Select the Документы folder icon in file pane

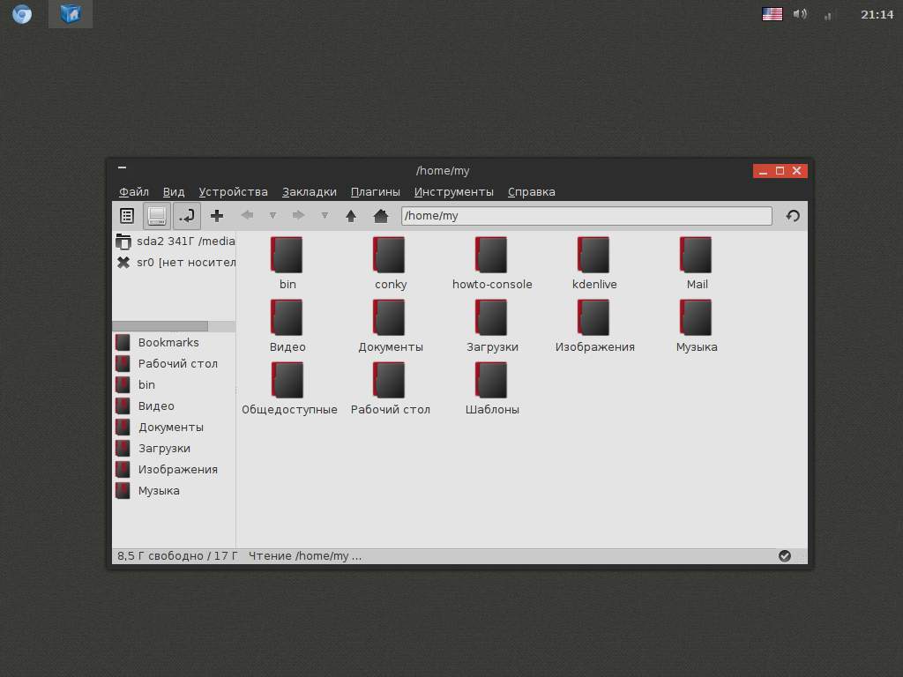click(389, 317)
